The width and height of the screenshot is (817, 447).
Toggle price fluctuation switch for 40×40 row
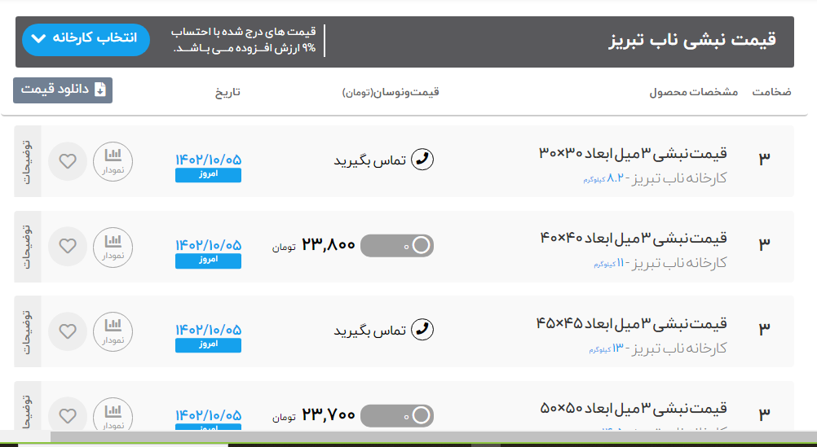coord(397,245)
